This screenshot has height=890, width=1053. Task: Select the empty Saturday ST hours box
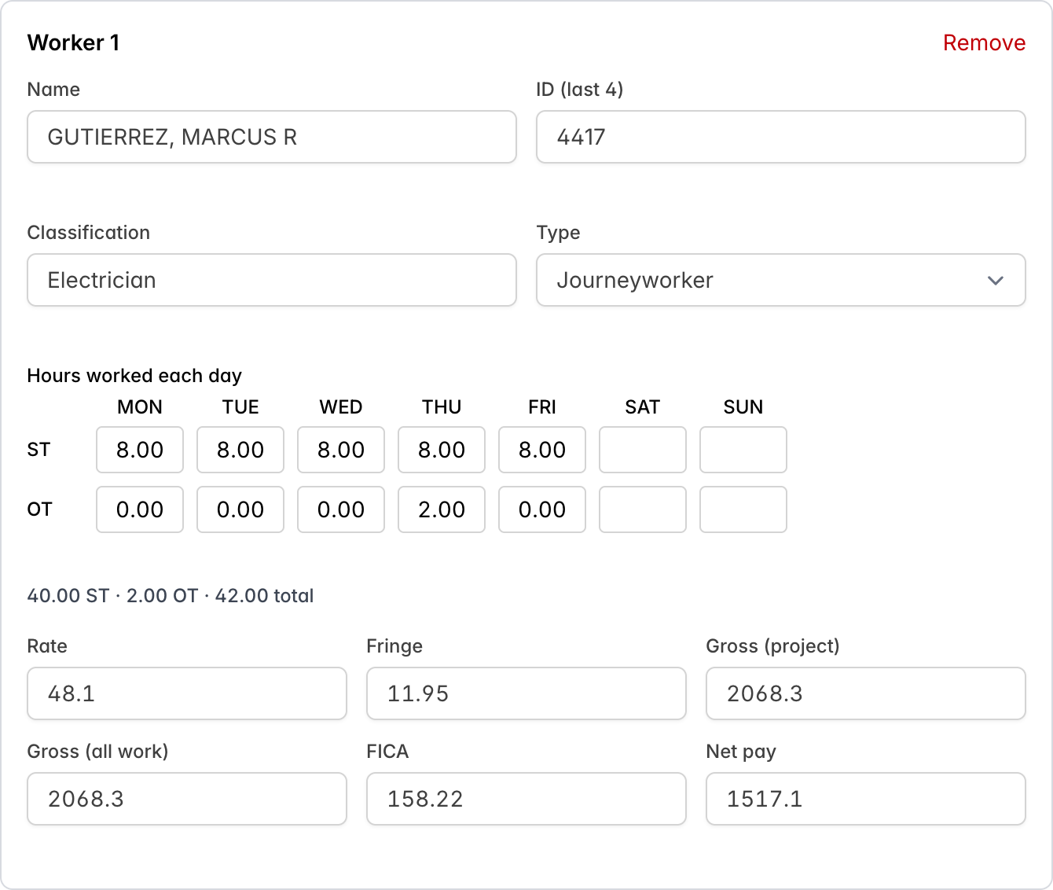coord(643,450)
